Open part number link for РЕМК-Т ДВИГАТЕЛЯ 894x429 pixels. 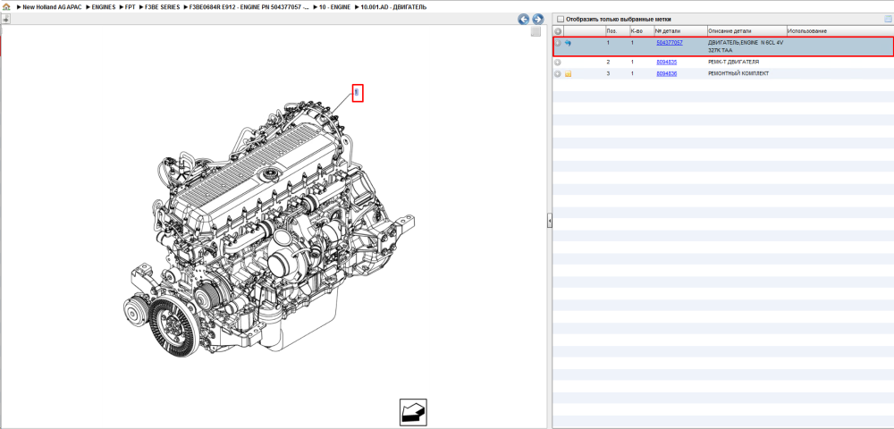pyautogui.click(x=667, y=62)
